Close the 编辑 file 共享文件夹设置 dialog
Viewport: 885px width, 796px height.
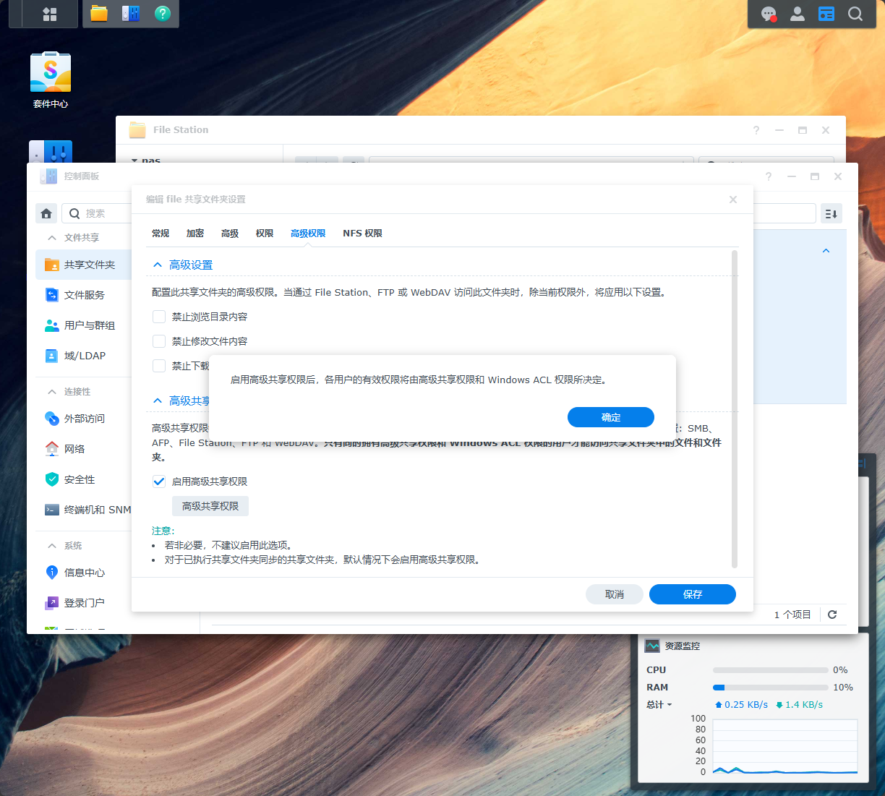coord(733,200)
